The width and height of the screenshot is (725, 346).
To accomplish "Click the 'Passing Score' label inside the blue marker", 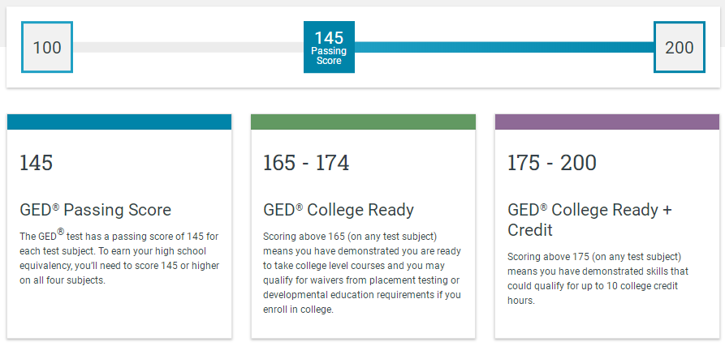I will pyautogui.click(x=329, y=56).
